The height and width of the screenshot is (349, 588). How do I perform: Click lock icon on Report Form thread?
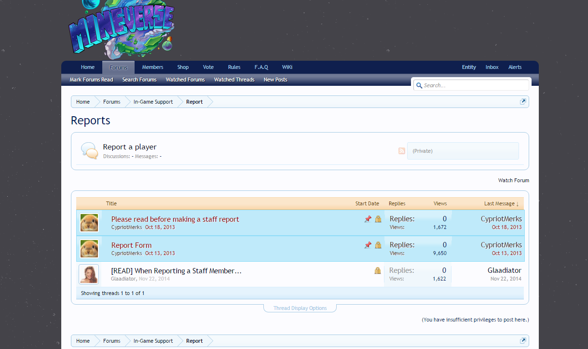(x=378, y=245)
